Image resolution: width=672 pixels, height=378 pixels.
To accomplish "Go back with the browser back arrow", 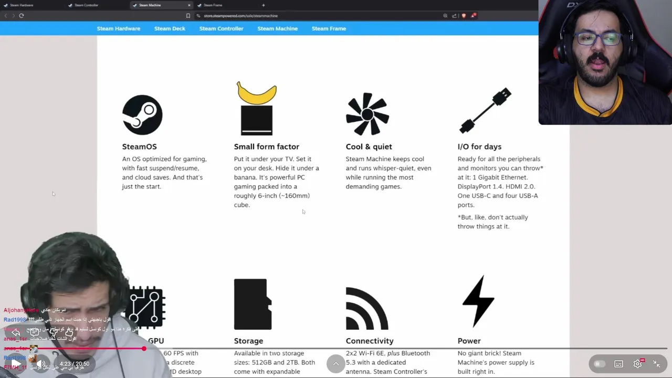I will coord(6,16).
